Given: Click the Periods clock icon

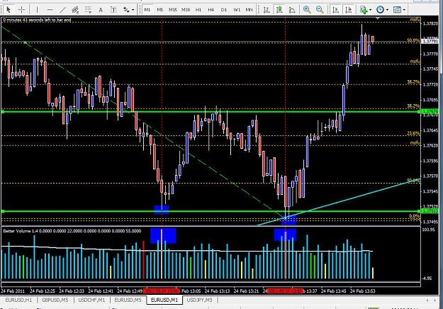Looking at the screenshot, I should (381, 10).
